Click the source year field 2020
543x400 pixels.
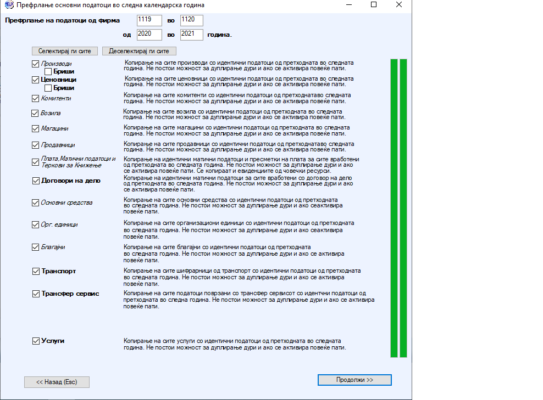[x=149, y=35]
